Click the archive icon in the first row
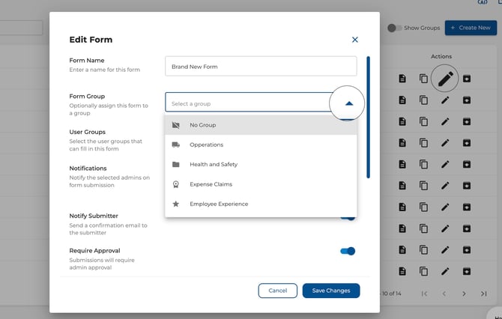Viewport: 502px width, 319px height. tap(466, 79)
